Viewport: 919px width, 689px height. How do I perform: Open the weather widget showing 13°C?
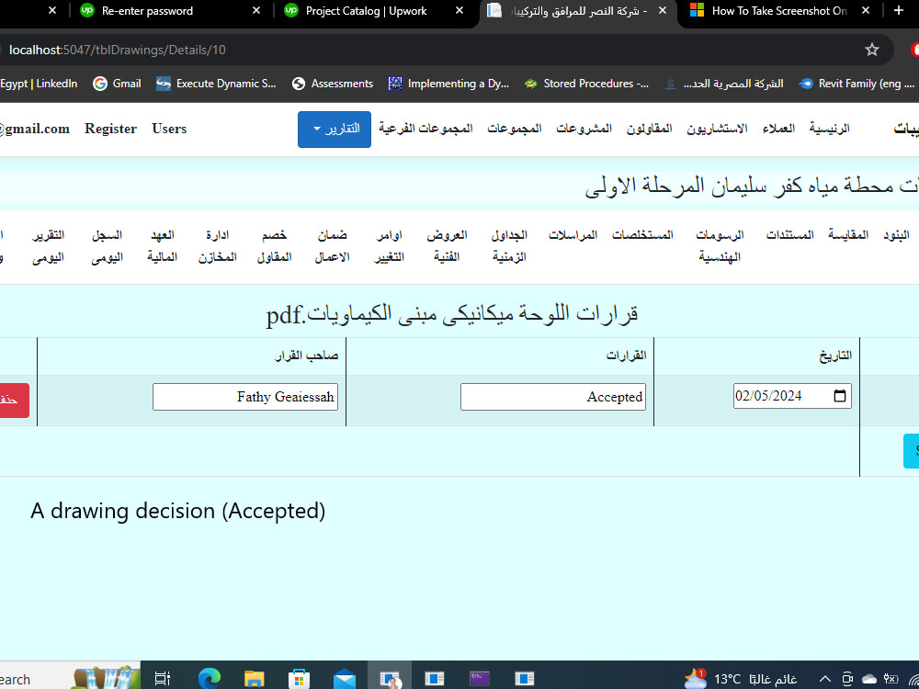click(x=740, y=679)
